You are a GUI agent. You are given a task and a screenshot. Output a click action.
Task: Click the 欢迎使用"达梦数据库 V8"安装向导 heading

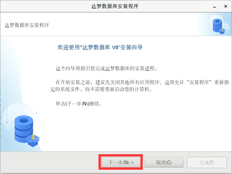[x=100, y=47]
